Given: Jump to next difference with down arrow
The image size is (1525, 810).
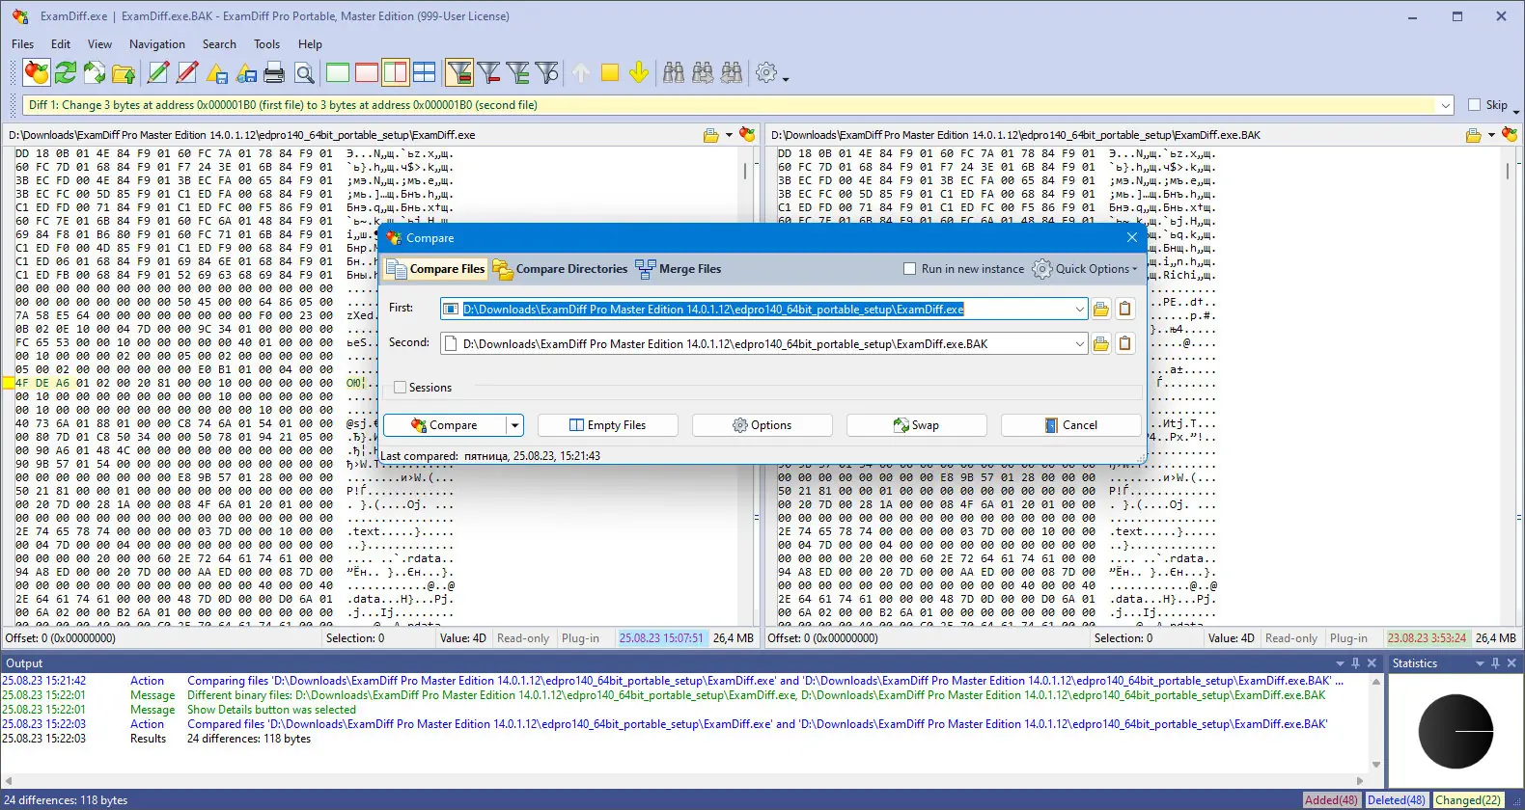Looking at the screenshot, I should (639, 72).
